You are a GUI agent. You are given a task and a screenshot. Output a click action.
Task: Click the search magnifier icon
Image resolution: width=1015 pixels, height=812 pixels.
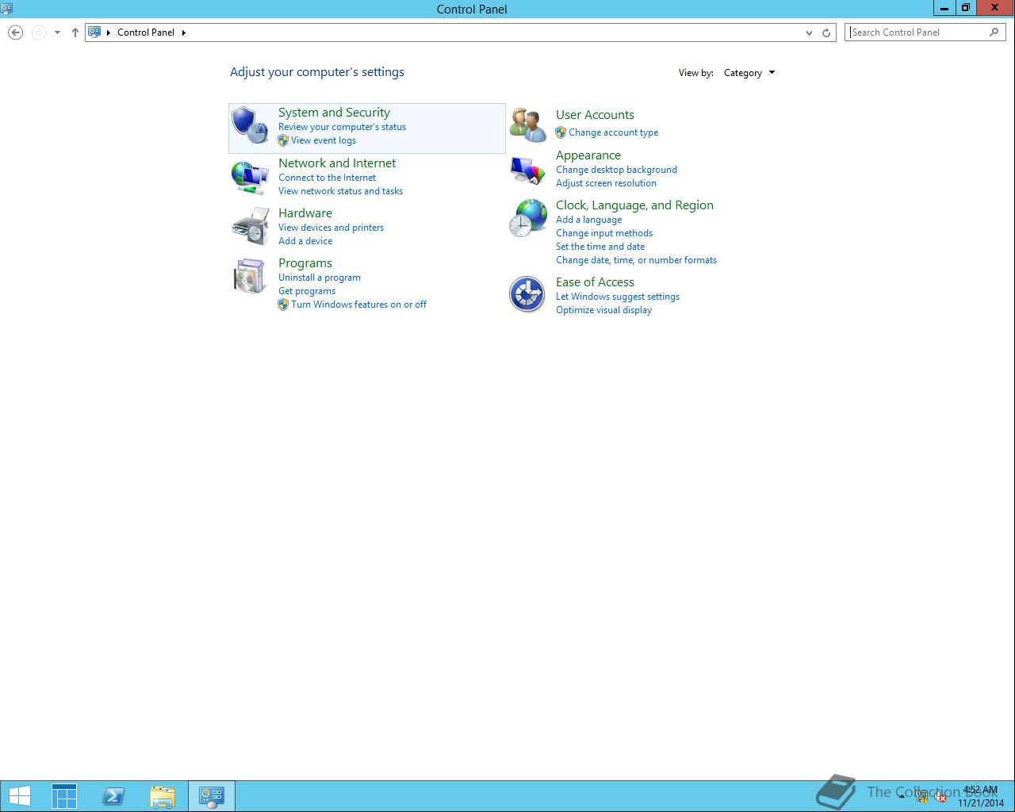[x=994, y=33]
